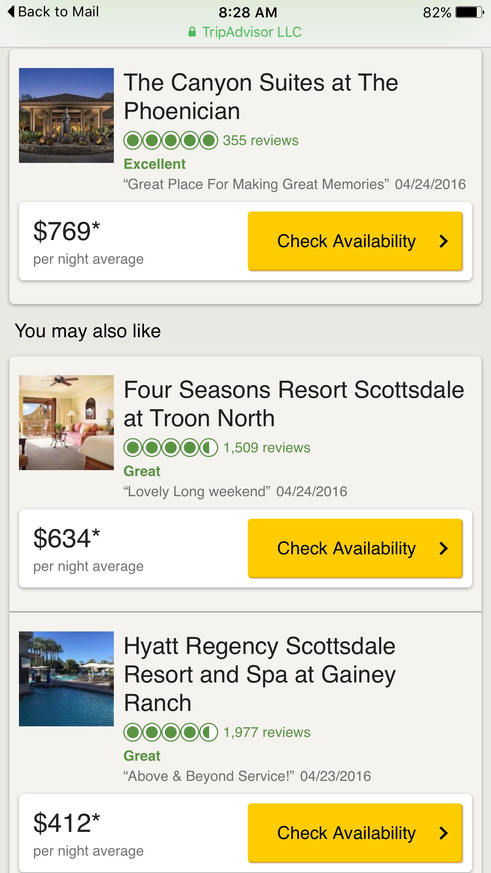Tap Four Seasons rating bubbles
Viewport: 491px width, 873px height.
coord(170,448)
